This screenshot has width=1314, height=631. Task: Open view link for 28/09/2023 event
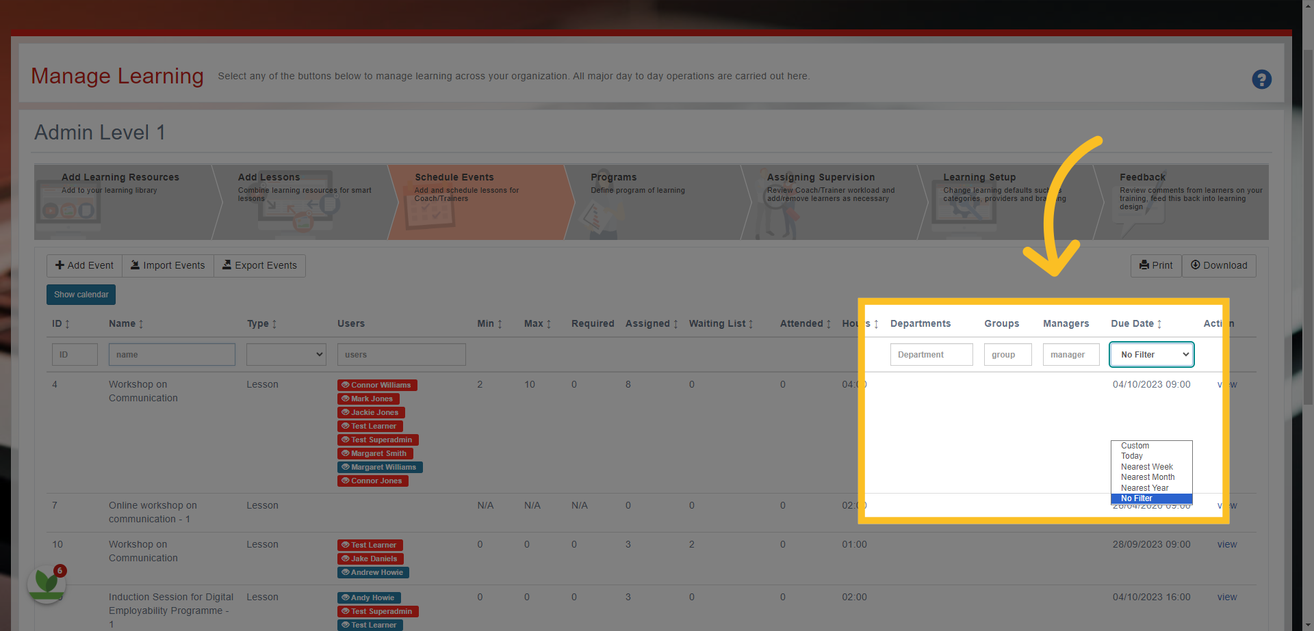click(1227, 544)
